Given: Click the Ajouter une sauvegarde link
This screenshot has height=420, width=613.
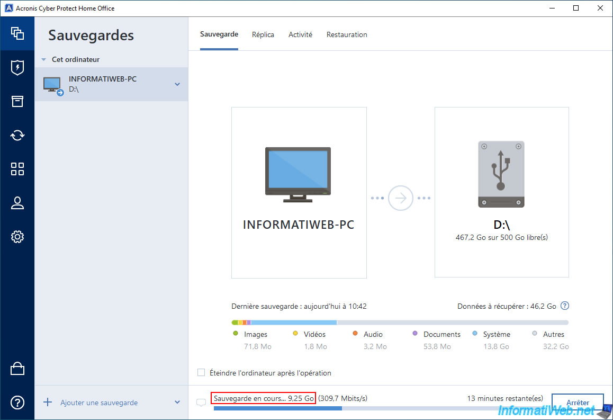Looking at the screenshot, I should coord(99,403).
